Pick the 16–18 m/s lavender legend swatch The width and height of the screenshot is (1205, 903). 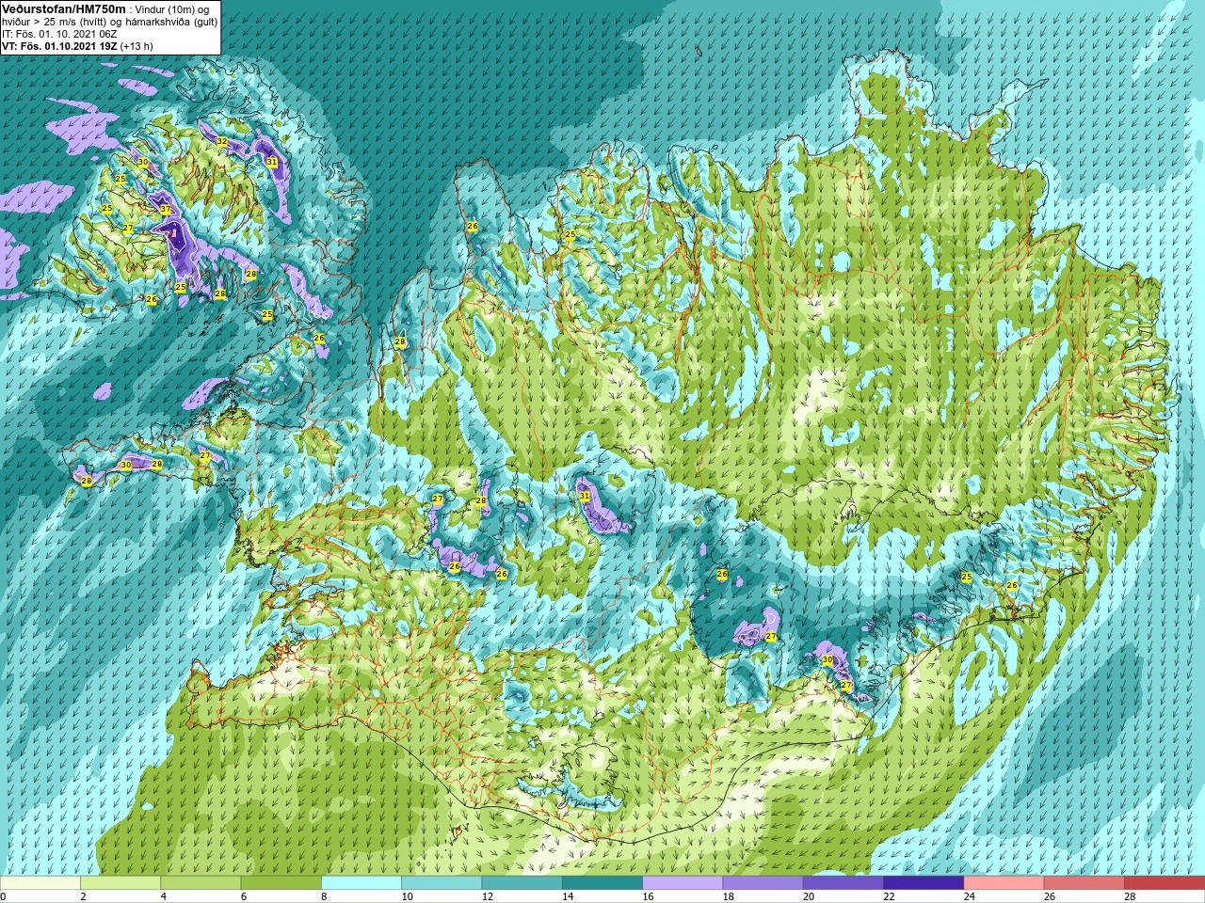coord(683,883)
